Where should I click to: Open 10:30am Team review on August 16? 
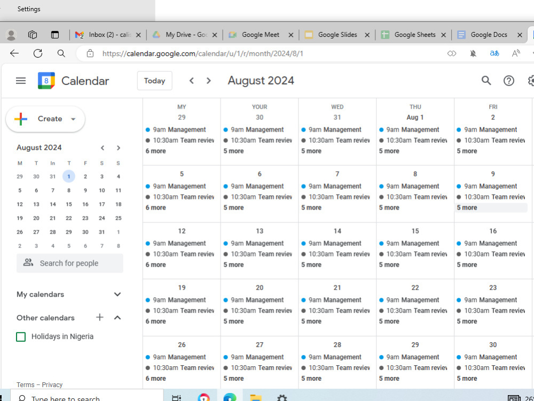coord(490,254)
